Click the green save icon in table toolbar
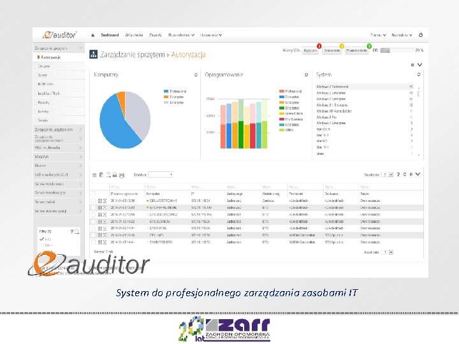 [x=115, y=175]
